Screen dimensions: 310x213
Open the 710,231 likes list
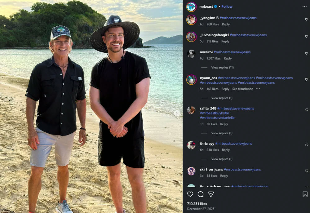coord(197,204)
